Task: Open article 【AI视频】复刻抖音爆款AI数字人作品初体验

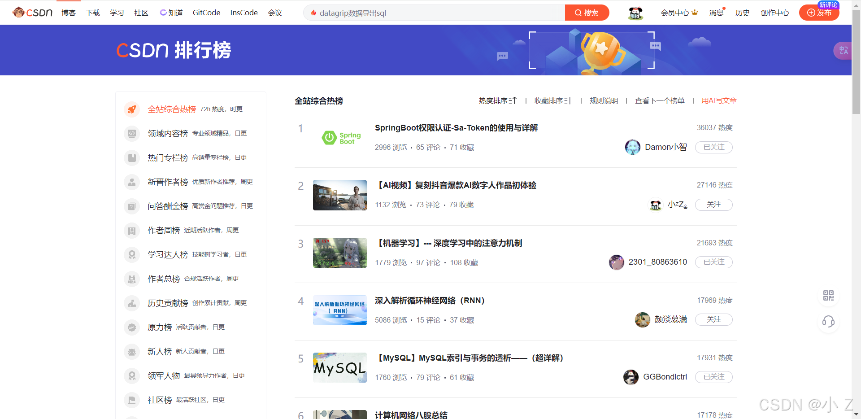Action: point(456,185)
